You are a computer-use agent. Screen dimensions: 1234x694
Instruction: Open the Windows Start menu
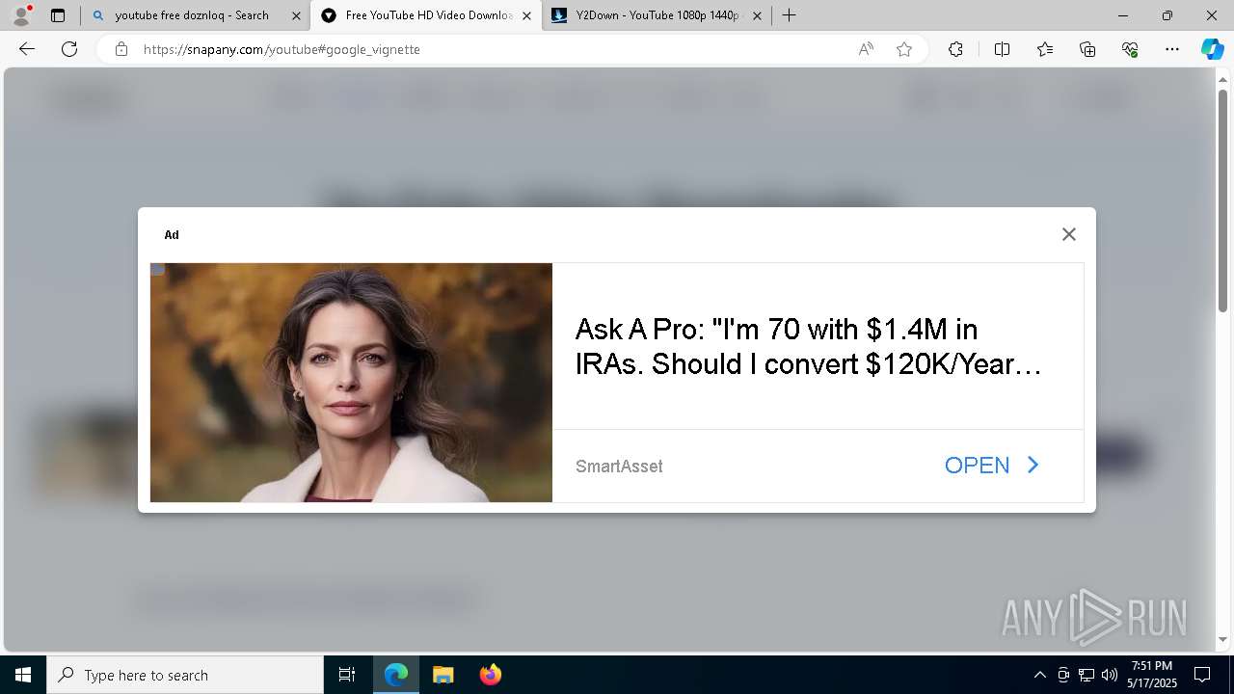[x=23, y=675]
